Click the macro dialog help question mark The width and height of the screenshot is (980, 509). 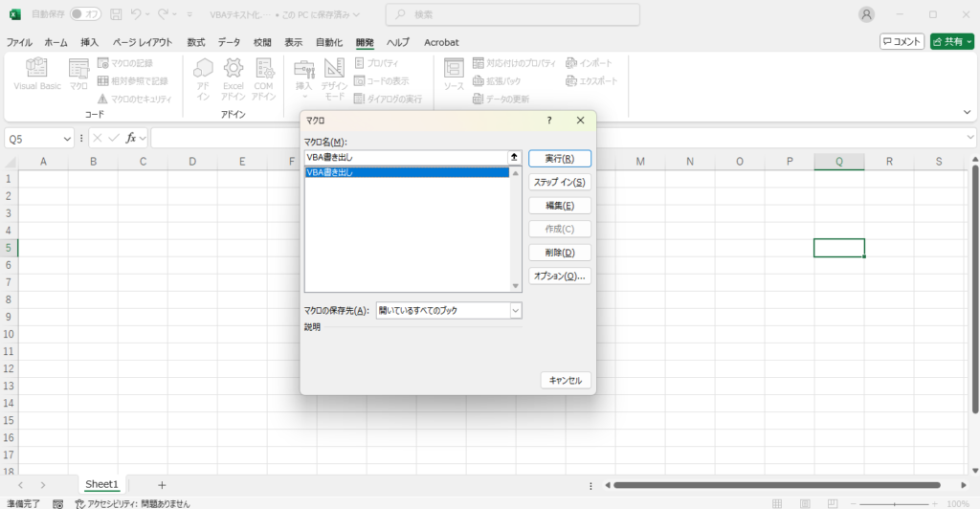(549, 121)
